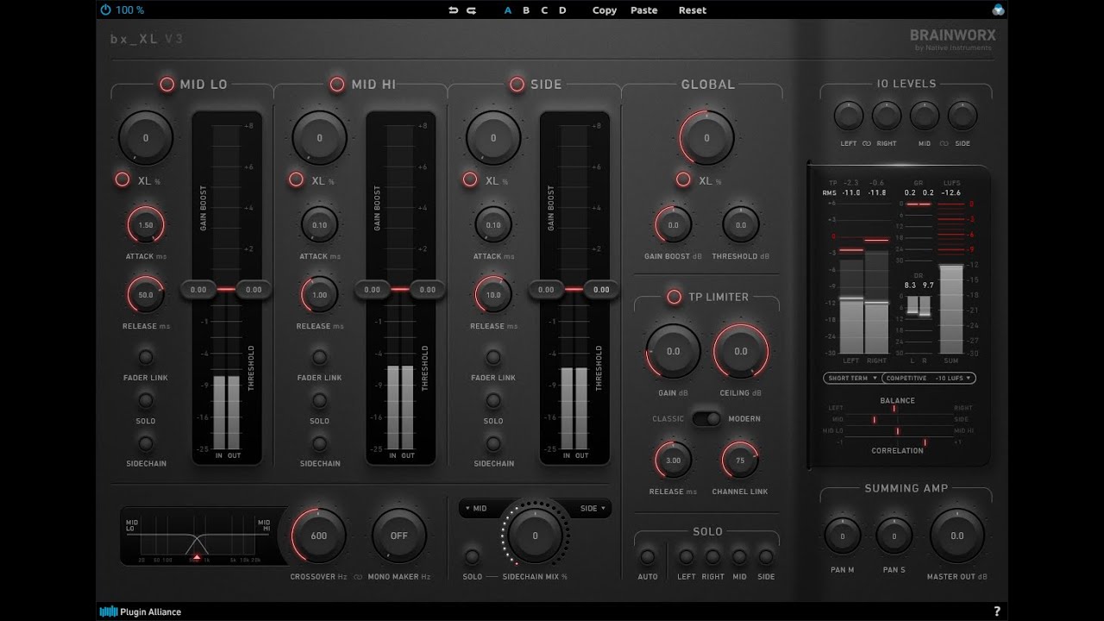Viewport: 1104px width, 621px height.
Task: Toggle the TP LIMITER power button
Action: pos(674,297)
